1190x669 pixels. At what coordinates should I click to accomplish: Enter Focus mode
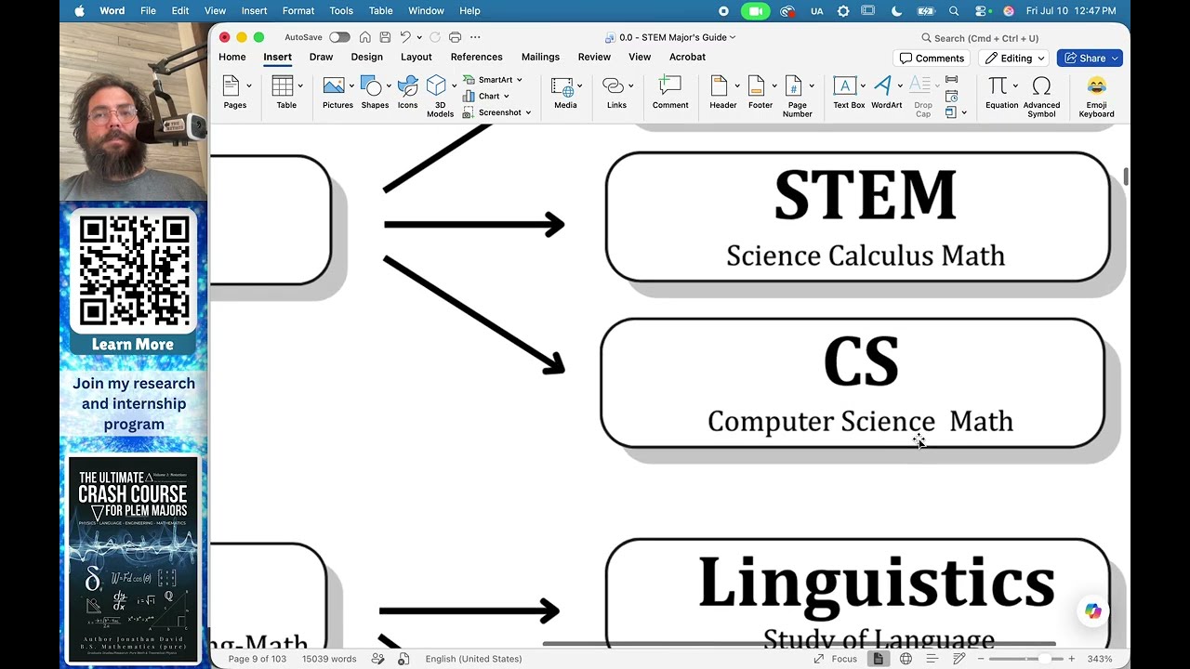click(836, 659)
